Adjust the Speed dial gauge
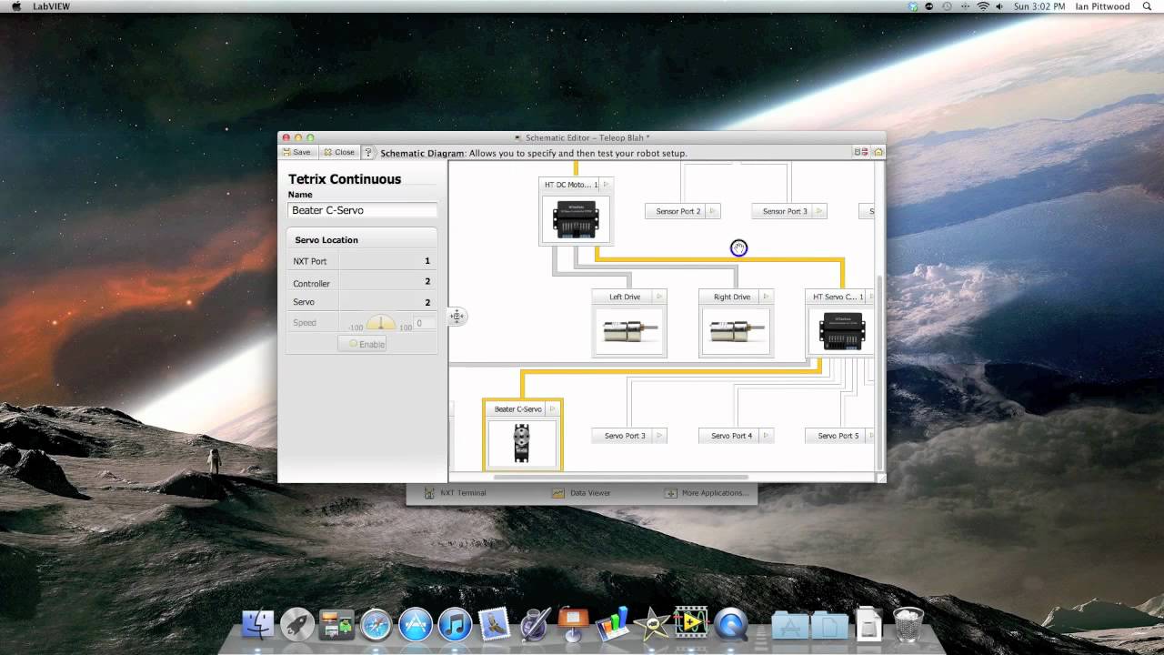This screenshot has height=655, width=1164. (380, 322)
